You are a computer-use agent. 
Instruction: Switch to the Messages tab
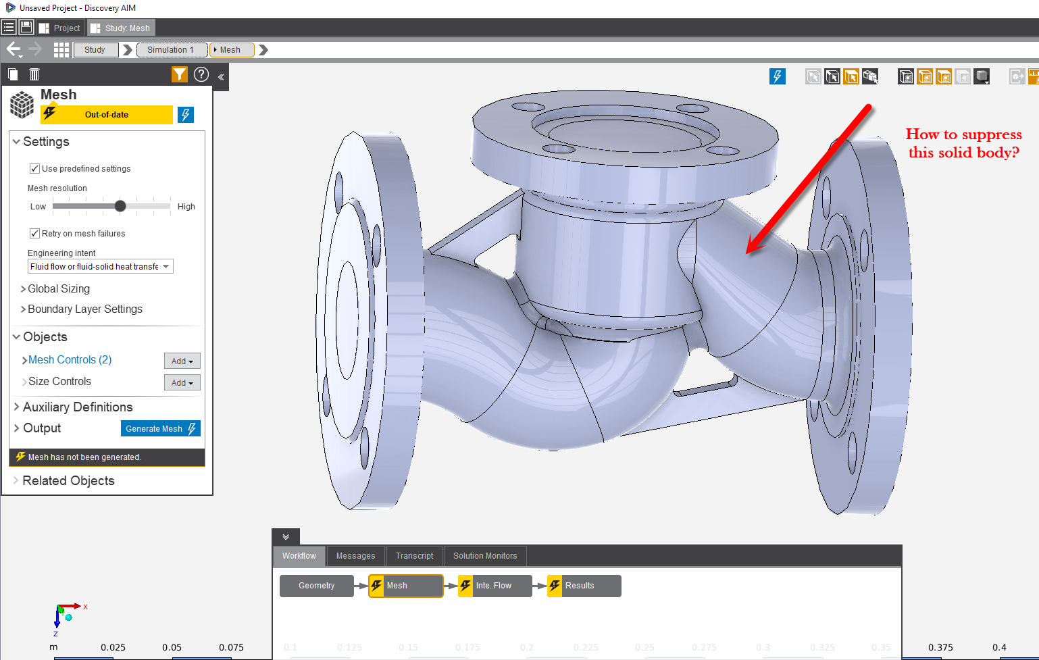pyautogui.click(x=355, y=556)
